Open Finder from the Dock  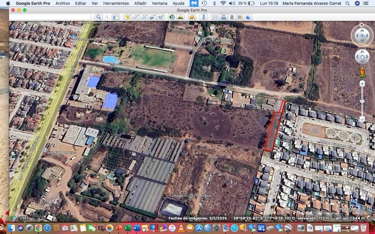12,228
